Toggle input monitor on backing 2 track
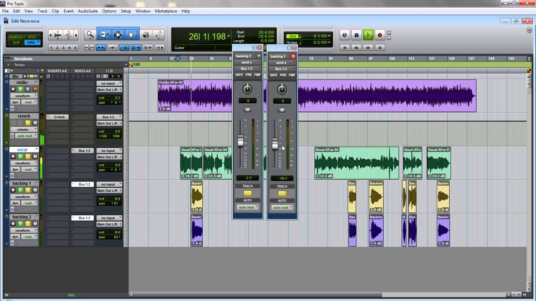Screen dimensions: 536x301 (x=20, y=224)
